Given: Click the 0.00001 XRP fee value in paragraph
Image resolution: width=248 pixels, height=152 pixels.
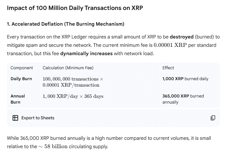Looking at the screenshot, I should pyautogui.click(x=170, y=45).
